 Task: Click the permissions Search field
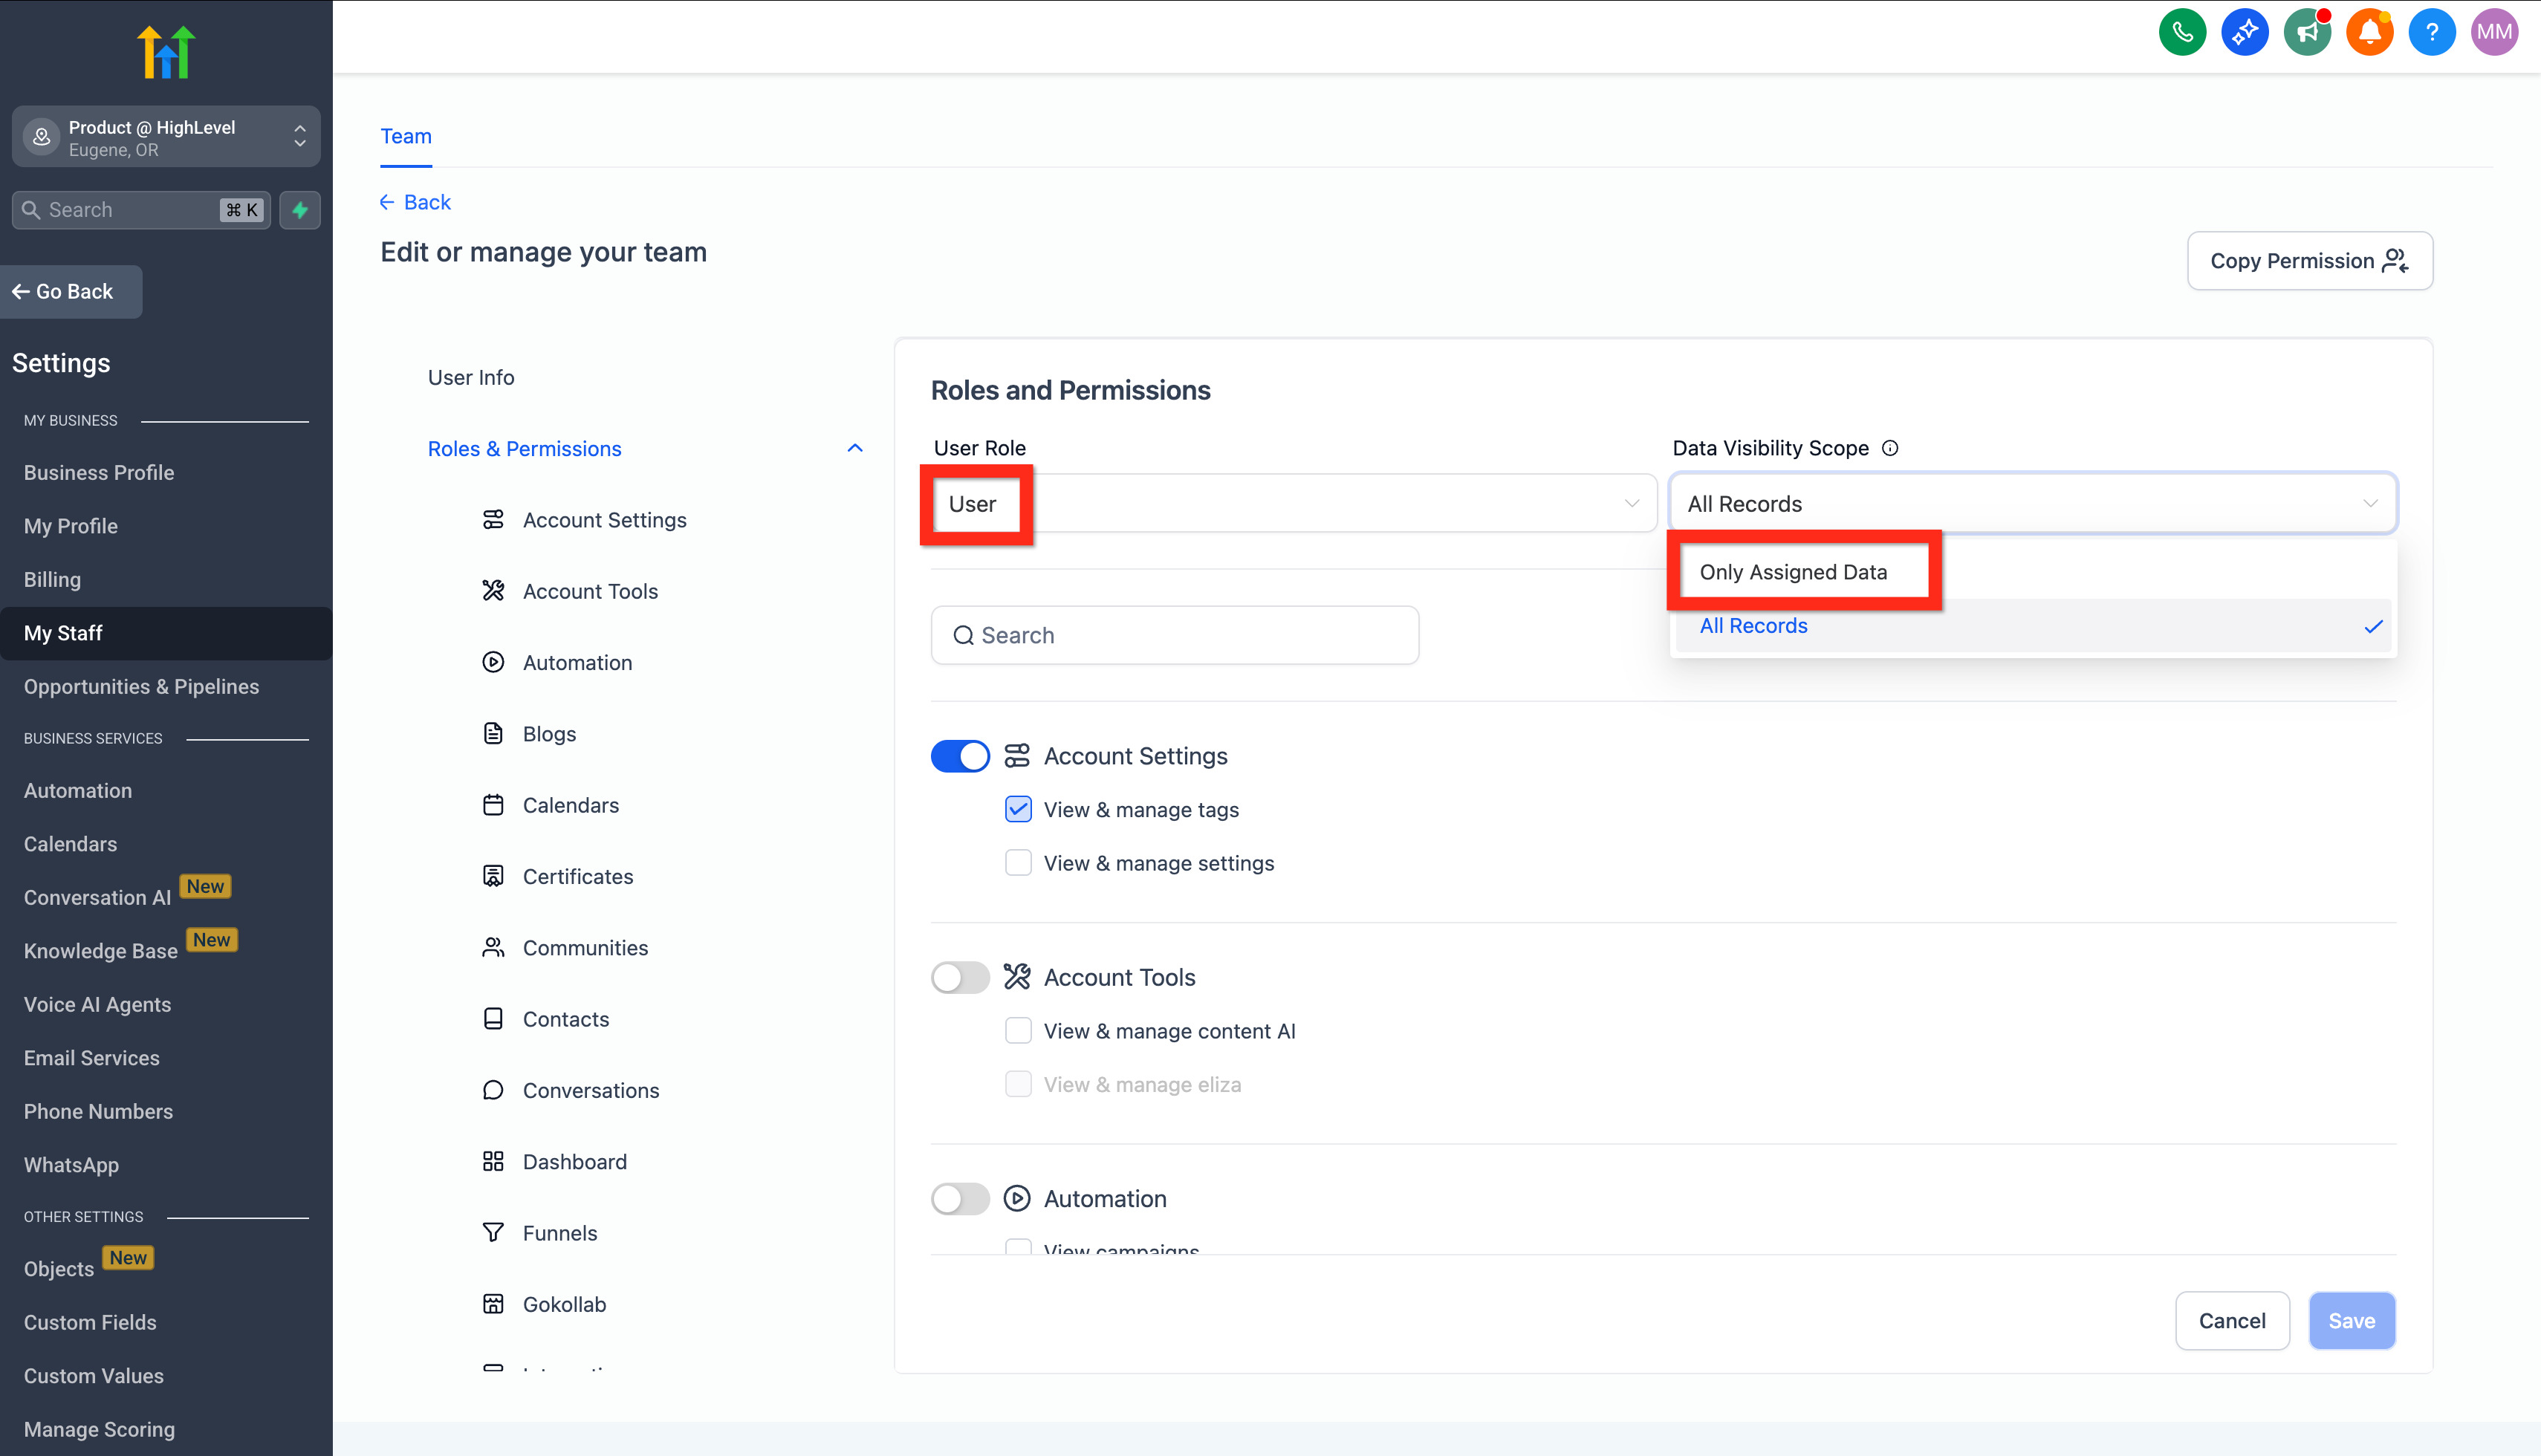click(x=1174, y=635)
